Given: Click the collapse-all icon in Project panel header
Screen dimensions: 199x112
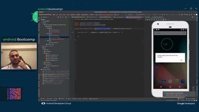Looking at the screenshot, I should tap(63, 17).
